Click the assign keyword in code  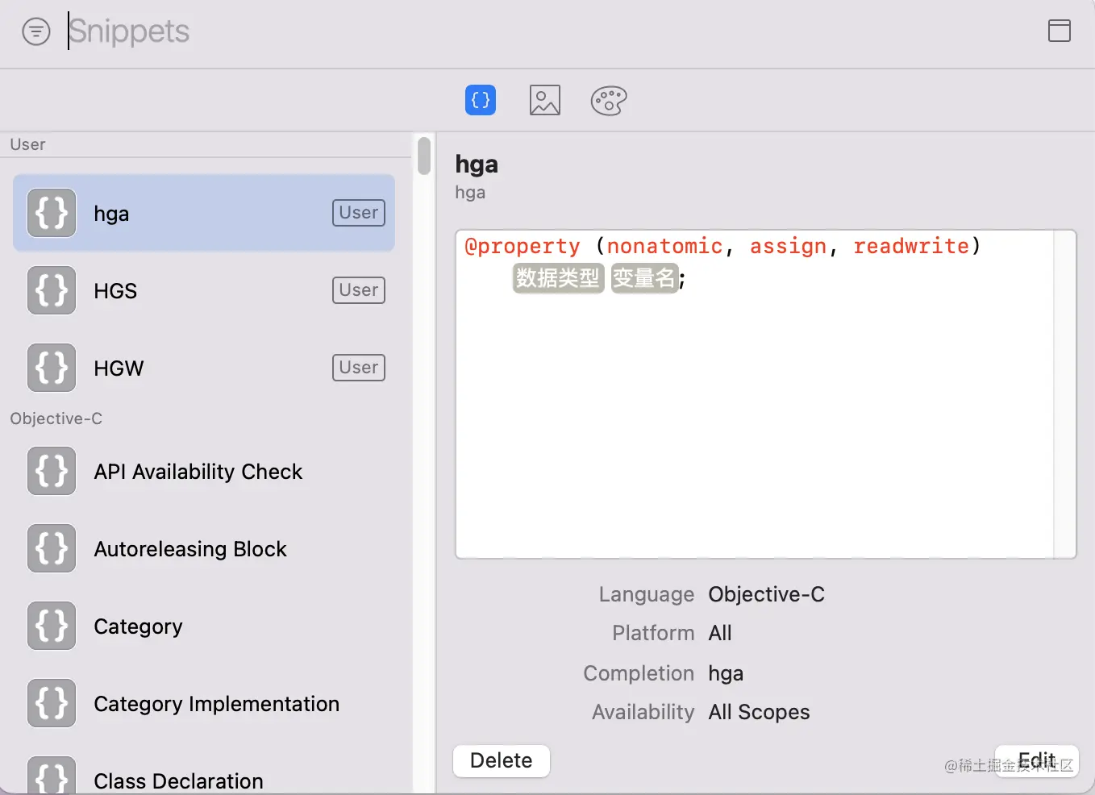788,246
